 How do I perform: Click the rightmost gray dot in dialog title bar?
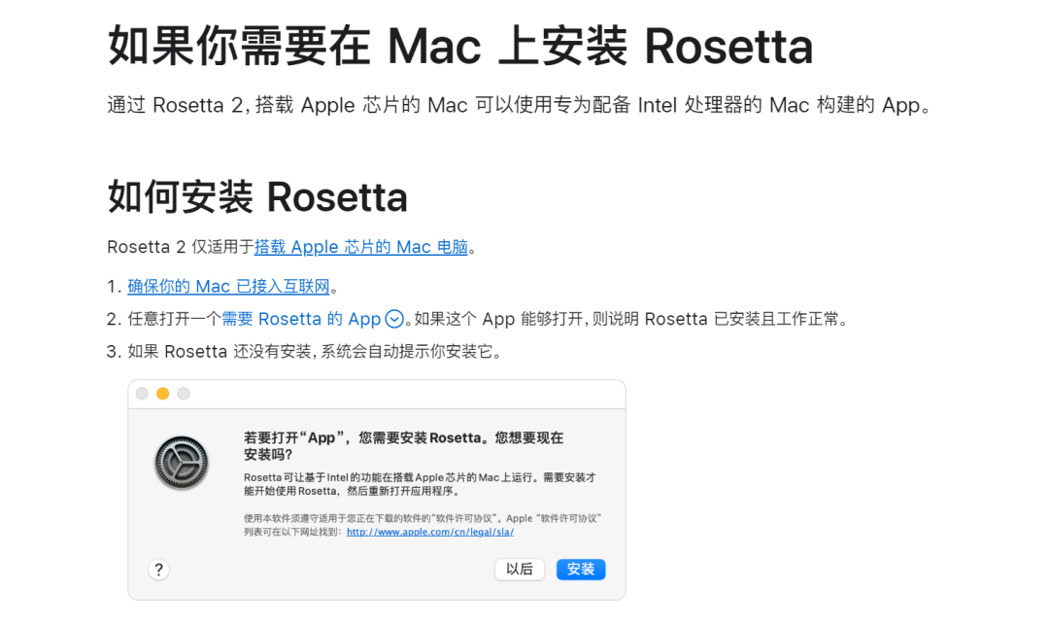click(x=184, y=394)
